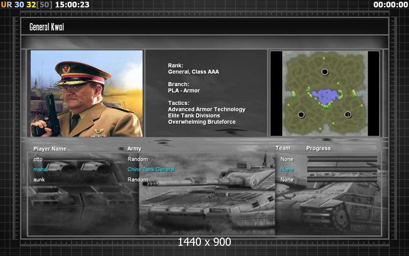Select player name "mahdi"
Image resolution: width=409 pixels, height=256 pixels.
(41, 169)
